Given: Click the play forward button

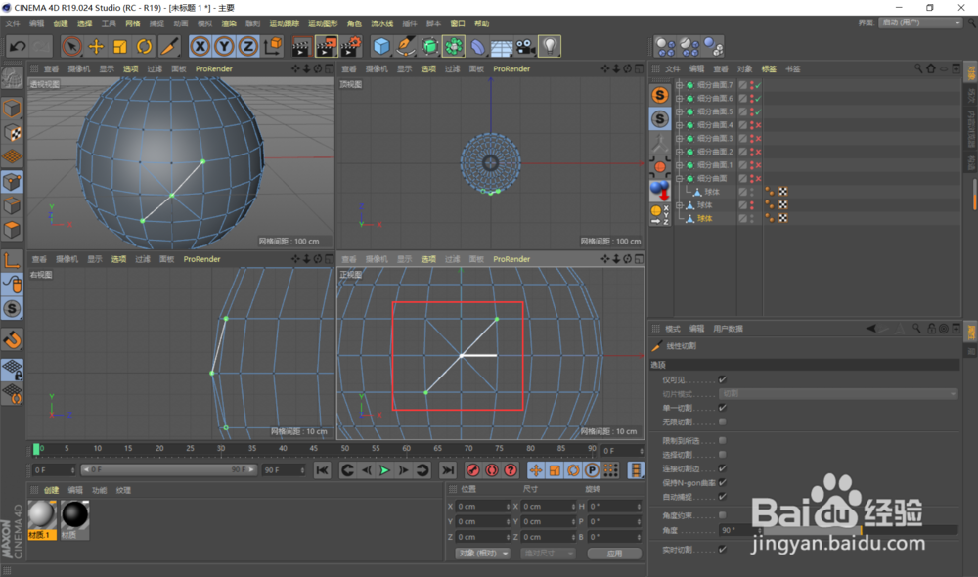Looking at the screenshot, I should [x=384, y=470].
